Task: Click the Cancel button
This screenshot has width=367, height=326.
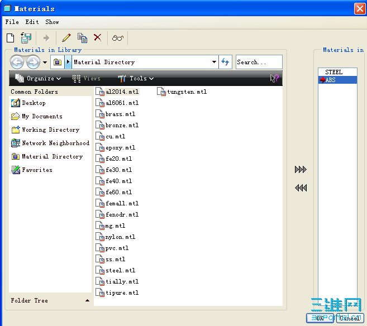Action: 350,318
